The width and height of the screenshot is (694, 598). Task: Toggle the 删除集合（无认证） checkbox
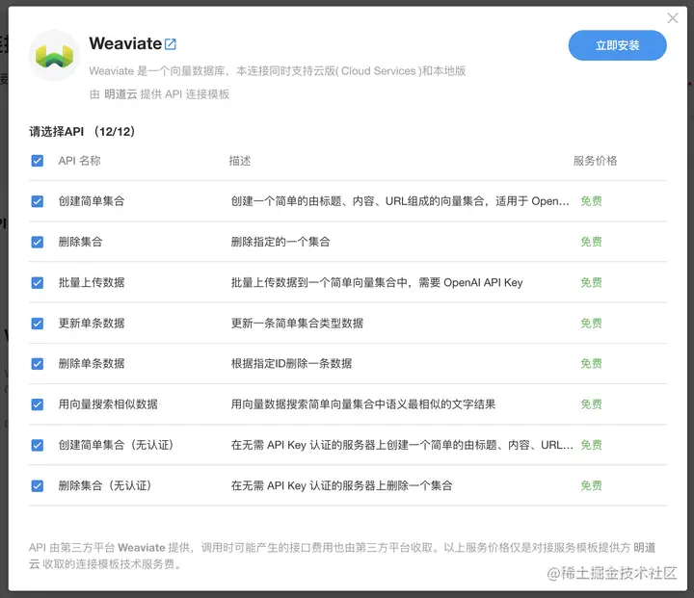[38, 485]
